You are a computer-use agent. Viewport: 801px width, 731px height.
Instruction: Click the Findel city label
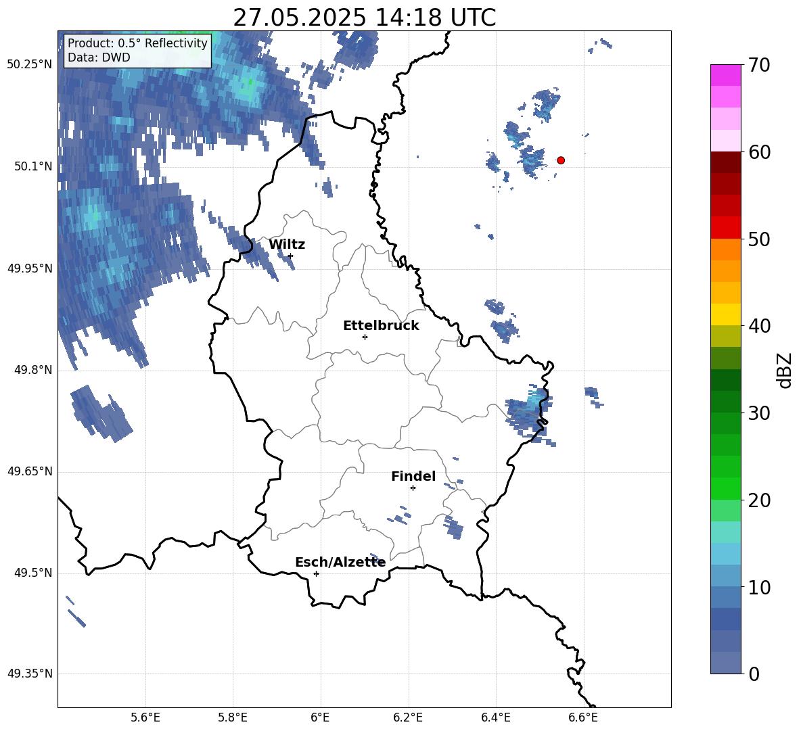[413, 476]
